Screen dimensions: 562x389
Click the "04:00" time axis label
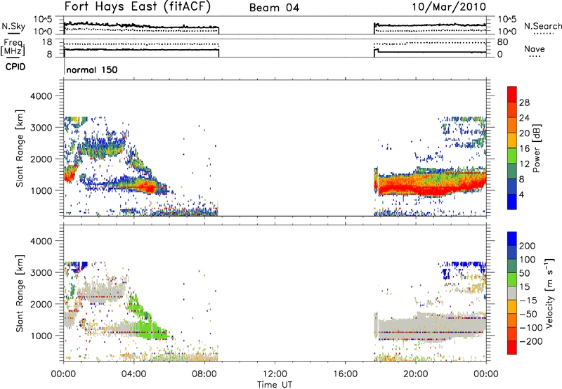coord(134,374)
